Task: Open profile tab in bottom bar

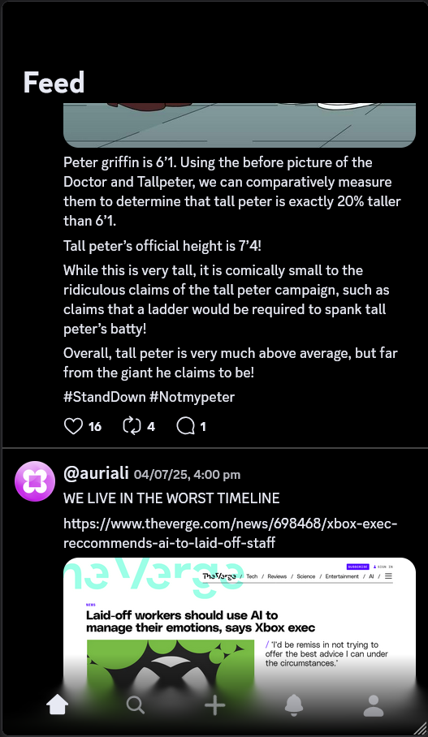Action: point(374,705)
